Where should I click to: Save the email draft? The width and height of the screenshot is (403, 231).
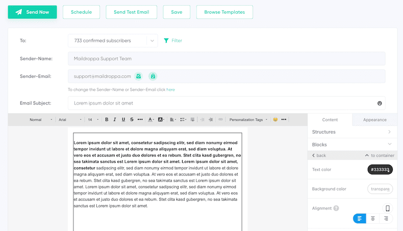coord(177,12)
